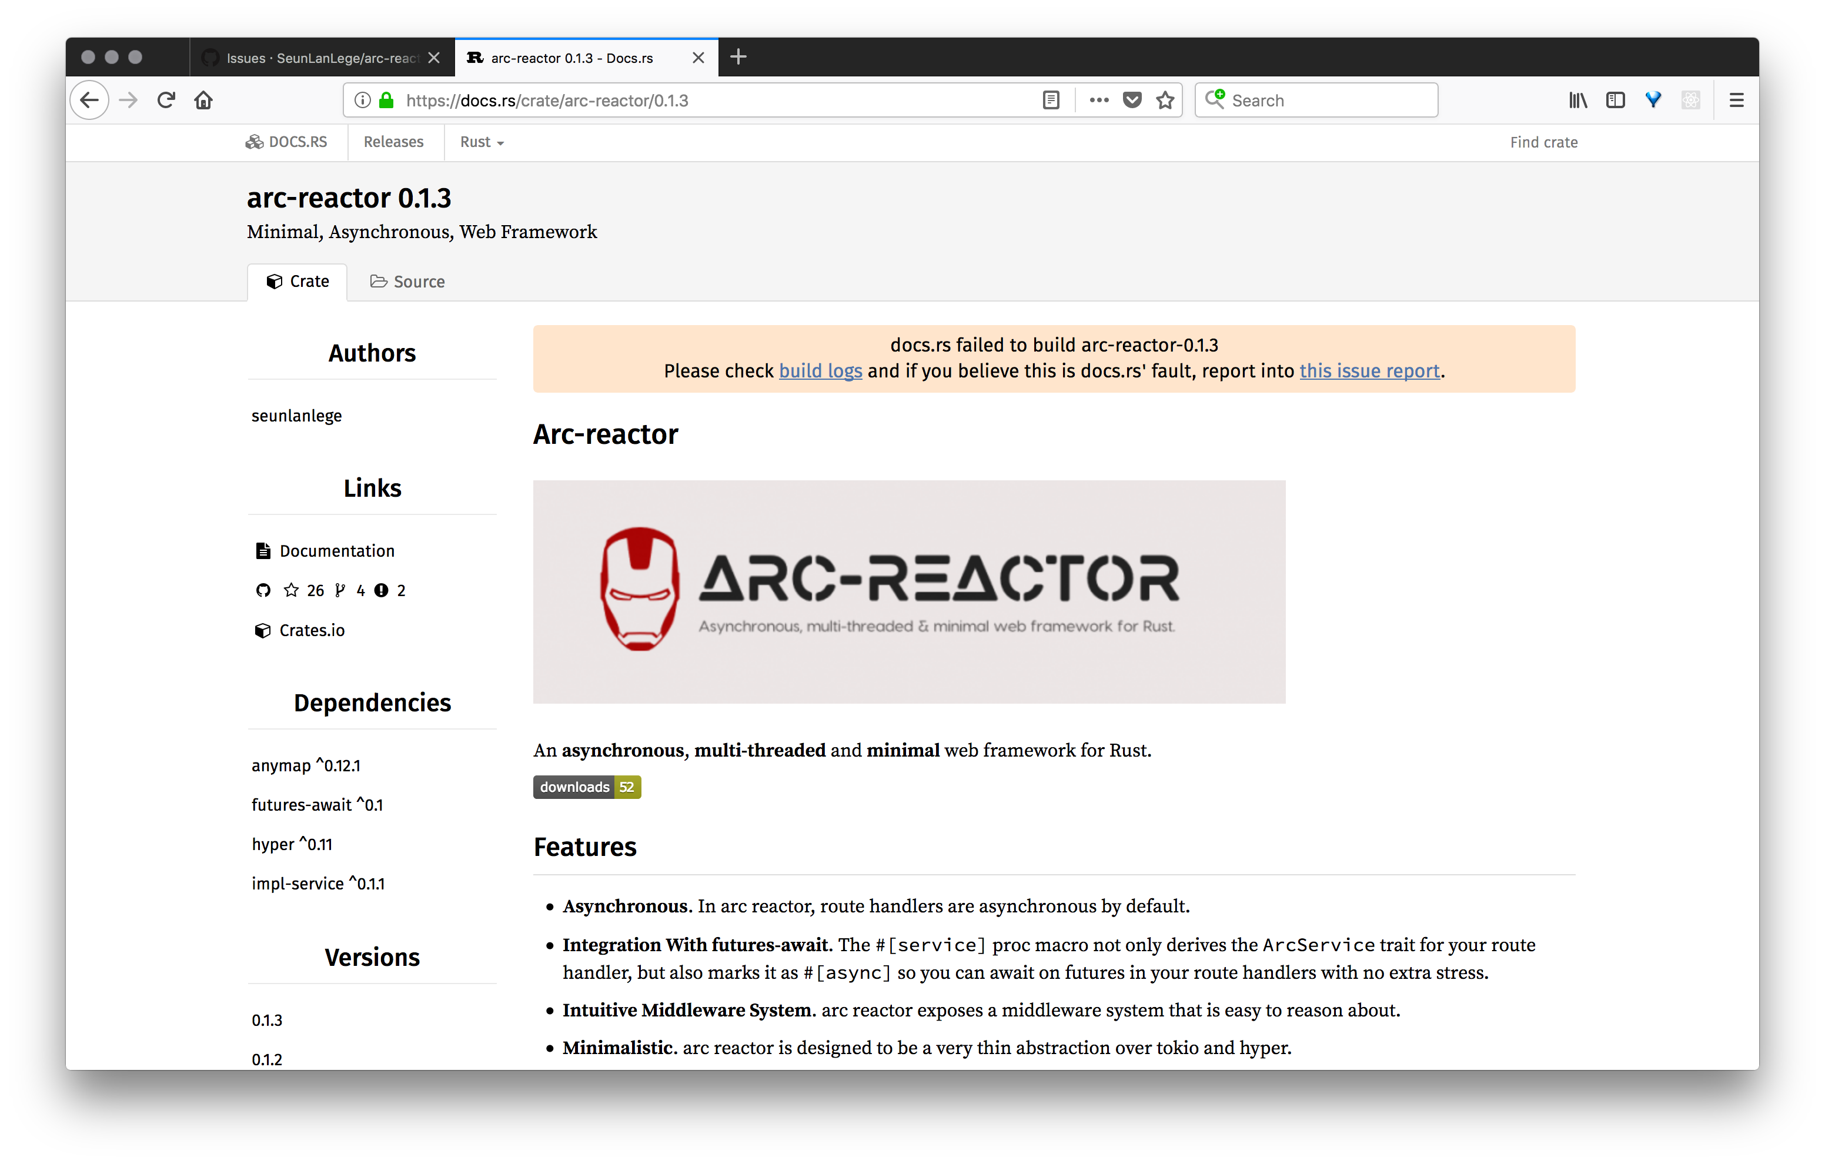Screen dimensions: 1825x1164
Task: Open the Rust version dropdown
Action: pyautogui.click(x=482, y=142)
